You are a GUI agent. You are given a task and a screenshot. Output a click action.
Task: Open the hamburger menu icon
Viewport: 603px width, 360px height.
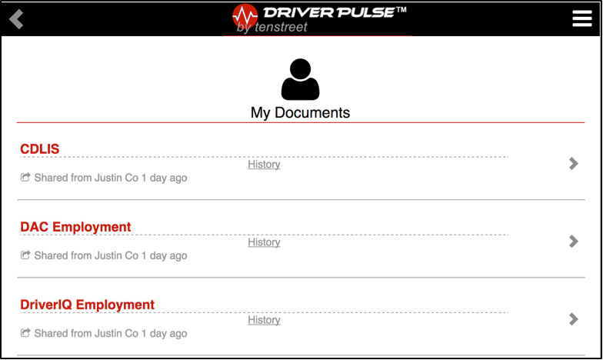pyautogui.click(x=581, y=18)
